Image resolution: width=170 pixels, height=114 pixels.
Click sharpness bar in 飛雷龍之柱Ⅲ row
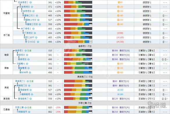[x=78, y=24]
